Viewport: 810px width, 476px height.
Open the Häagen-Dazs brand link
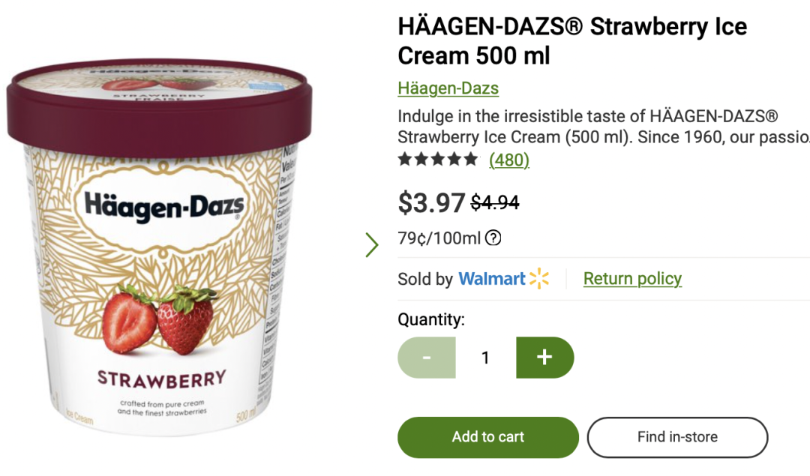pyautogui.click(x=448, y=88)
